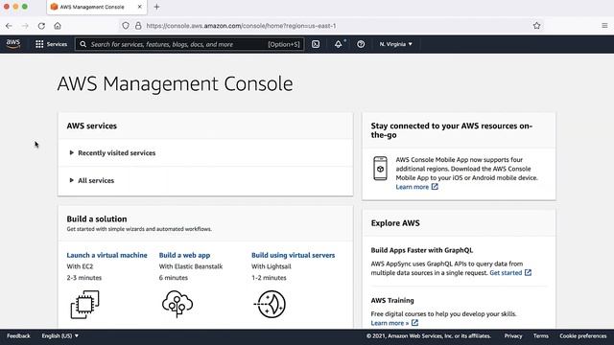This screenshot has width=614, height=345.
Task: Open the Firefox hamburger menu
Action: [604, 26]
